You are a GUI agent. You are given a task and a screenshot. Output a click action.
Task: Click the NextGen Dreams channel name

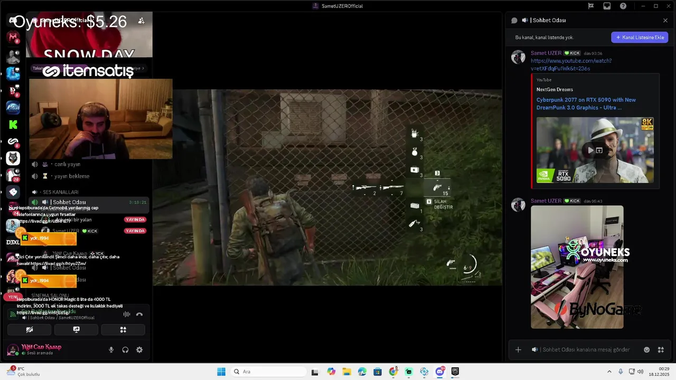coord(555,89)
